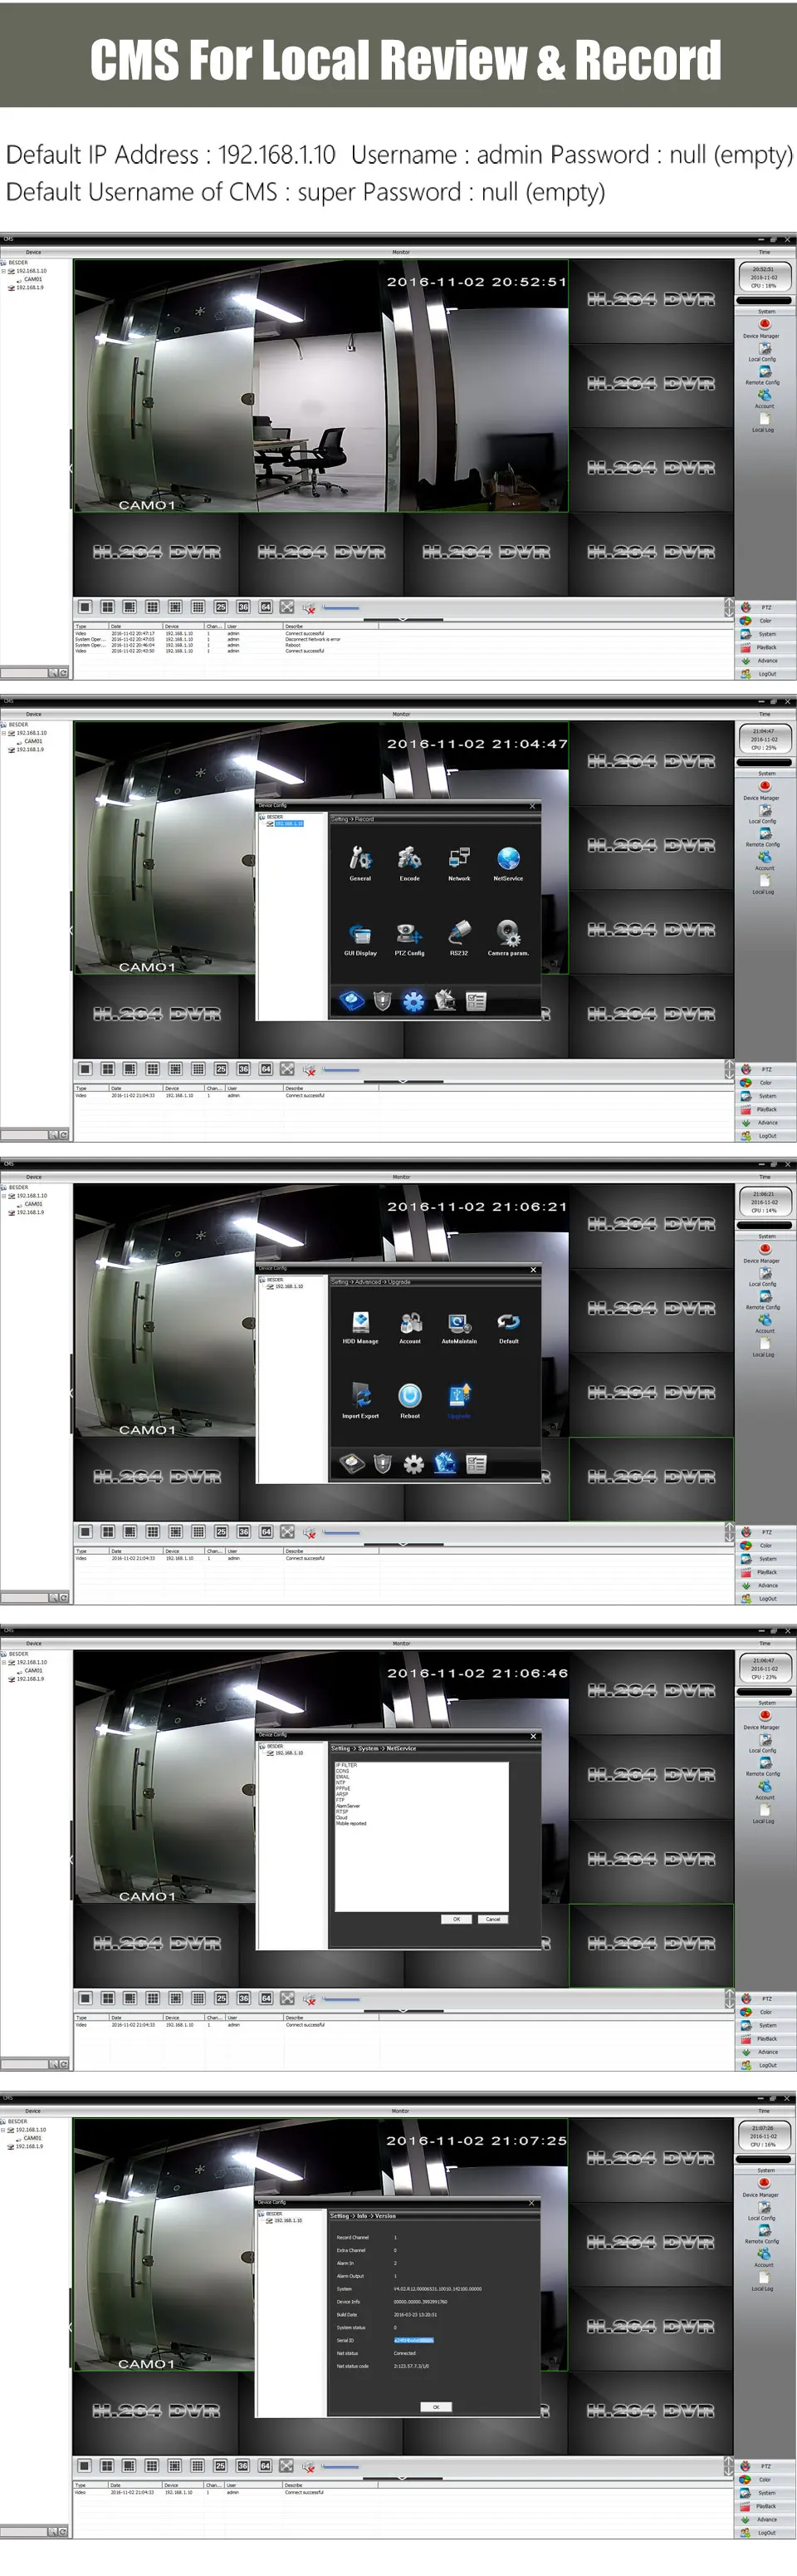Select info list tab in Advanced Upgrade dialog
This screenshot has width=797, height=2576.
pos(477,1464)
